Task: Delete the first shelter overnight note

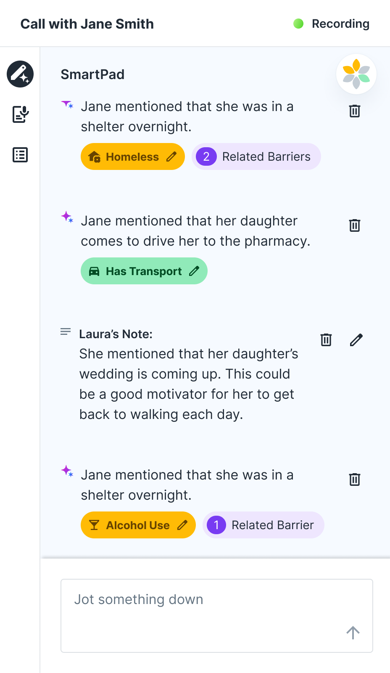Action: tap(355, 111)
